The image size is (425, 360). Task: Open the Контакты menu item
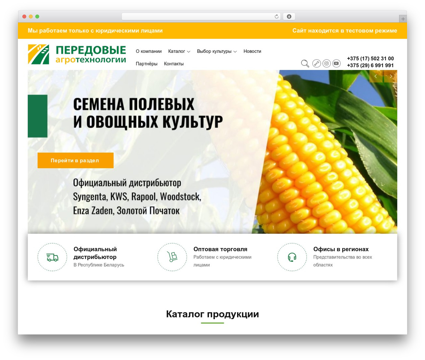[x=174, y=64]
